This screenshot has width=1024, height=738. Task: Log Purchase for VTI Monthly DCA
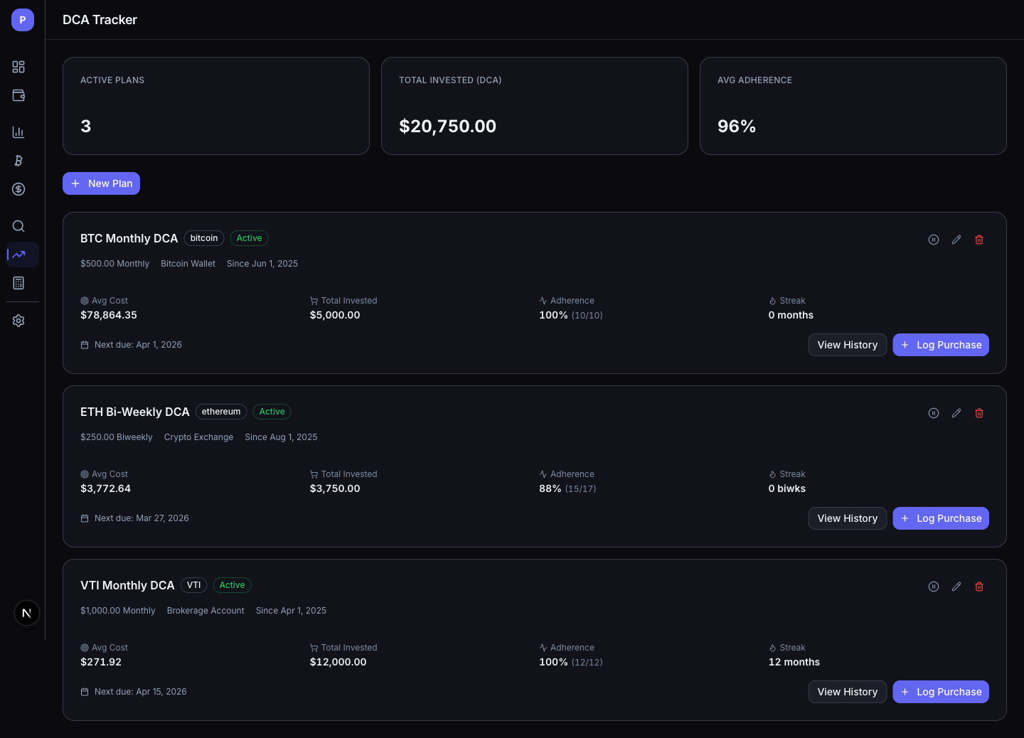(x=941, y=692)
